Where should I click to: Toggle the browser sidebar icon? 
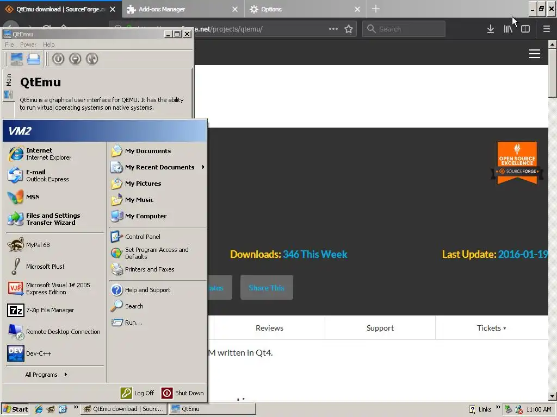tap(525, 29)
